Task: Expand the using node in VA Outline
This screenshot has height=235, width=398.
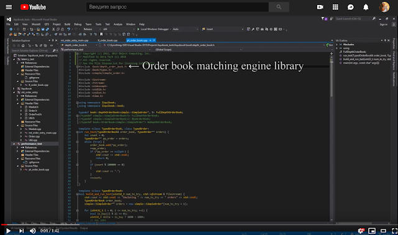Action: point(337,48)
